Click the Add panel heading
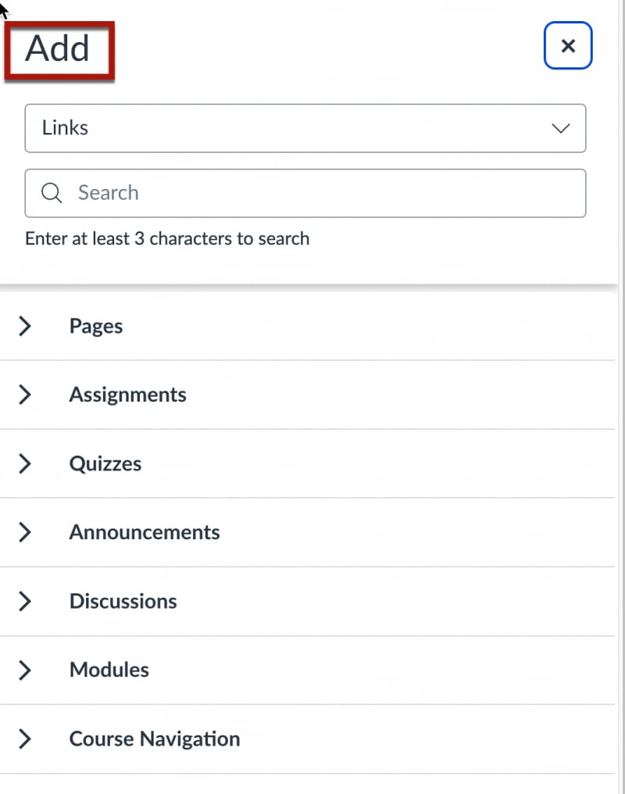This screenshot has height=794, width=625. coord(57,48)
